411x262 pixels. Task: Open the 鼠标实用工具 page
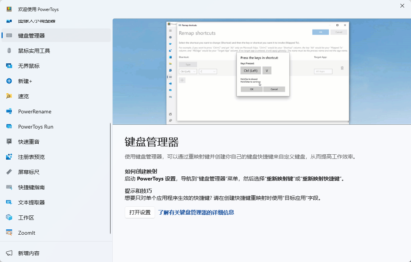click(x=56, y=50)
